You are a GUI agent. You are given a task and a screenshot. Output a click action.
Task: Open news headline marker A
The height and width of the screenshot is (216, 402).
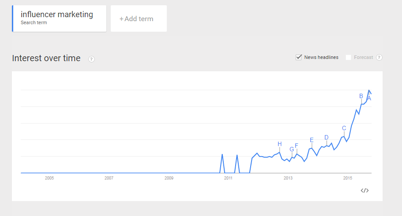(x=369, y=99)
